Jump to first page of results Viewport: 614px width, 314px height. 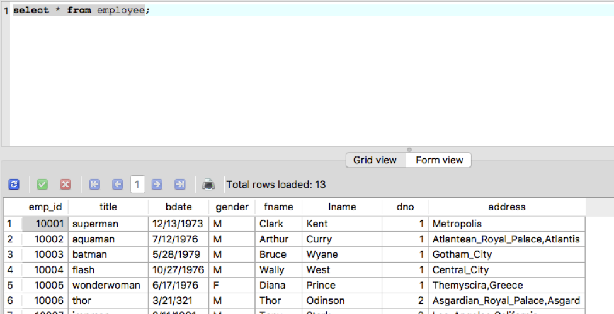point(94,185)
